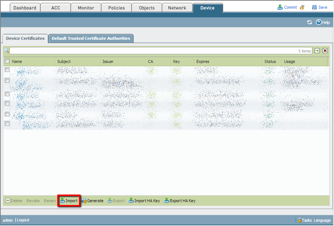The height and width of the screenshot is (226, 334).
Task: Check the fourth certificate row checkbox
Action: pos(7,103)
